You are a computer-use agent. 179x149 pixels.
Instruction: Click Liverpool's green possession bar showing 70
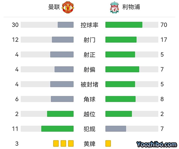(x=124, y=25)
